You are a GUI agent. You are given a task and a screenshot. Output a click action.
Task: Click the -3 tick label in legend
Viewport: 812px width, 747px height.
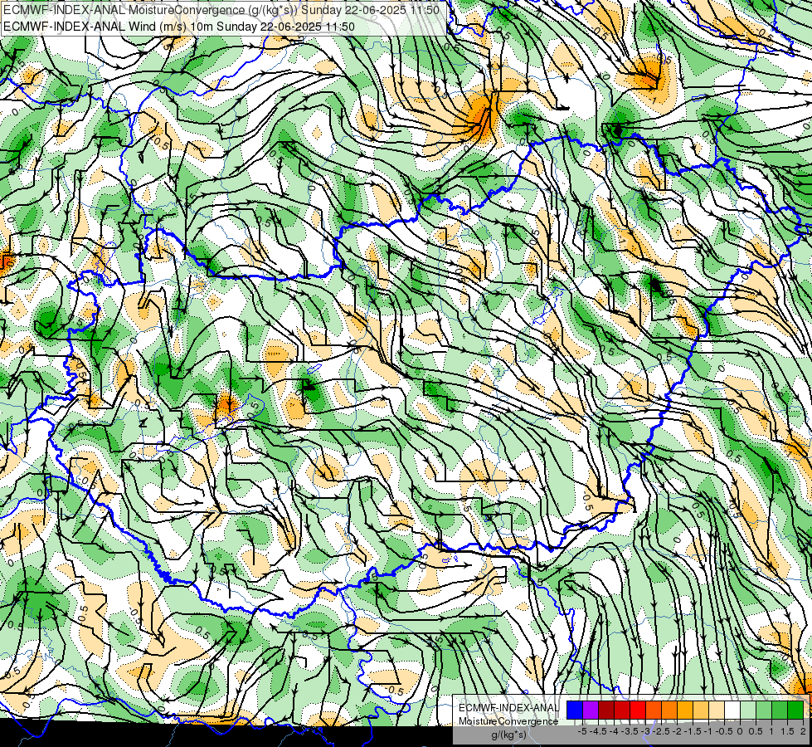click(x=646, y=731)
